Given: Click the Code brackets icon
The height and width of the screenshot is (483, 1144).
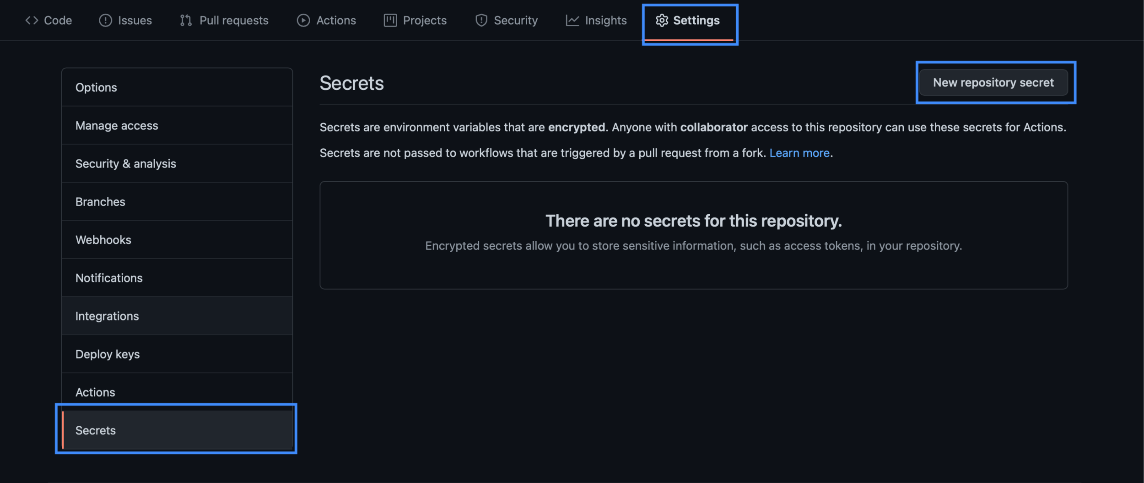Looking at the screenshot, I should click(32, 21).
